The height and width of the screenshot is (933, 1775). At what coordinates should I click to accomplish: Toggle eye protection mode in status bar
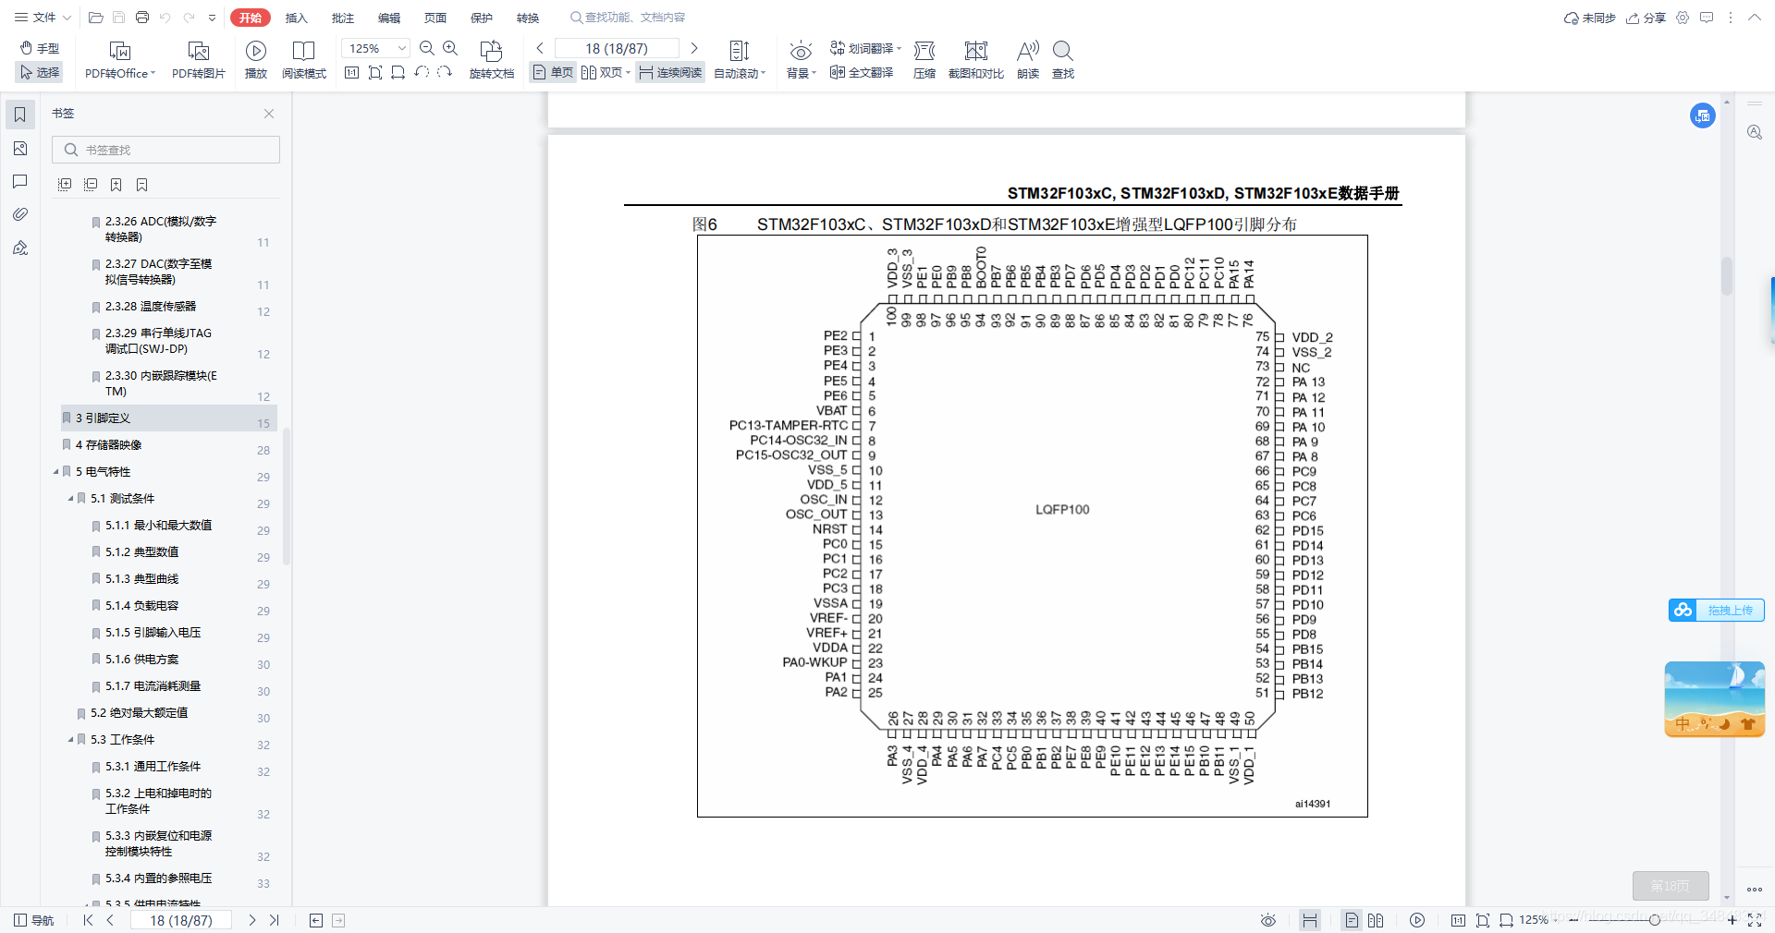pyautogui.click(x=1268, y=920)
